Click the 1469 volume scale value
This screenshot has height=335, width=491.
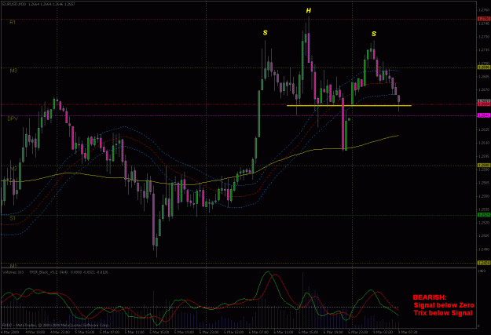coord(482,271)
